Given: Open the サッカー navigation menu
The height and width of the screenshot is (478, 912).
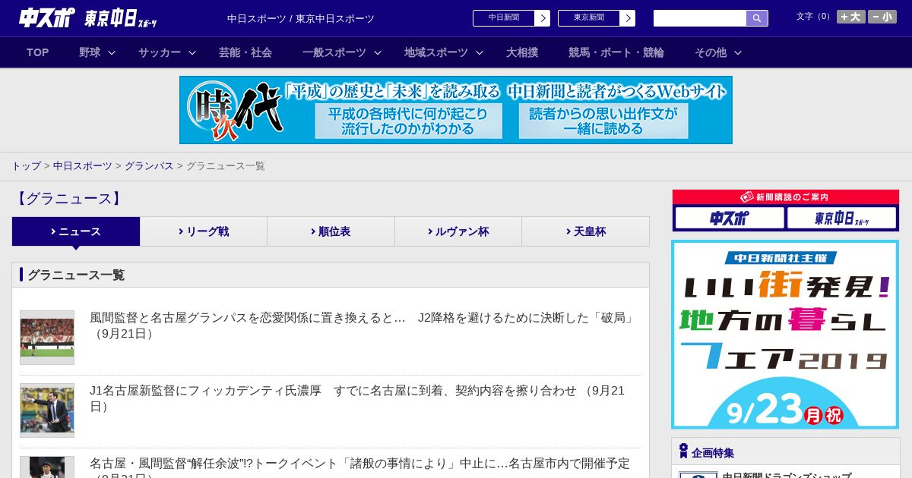Looking at the screenshot, I should [160, 52].
